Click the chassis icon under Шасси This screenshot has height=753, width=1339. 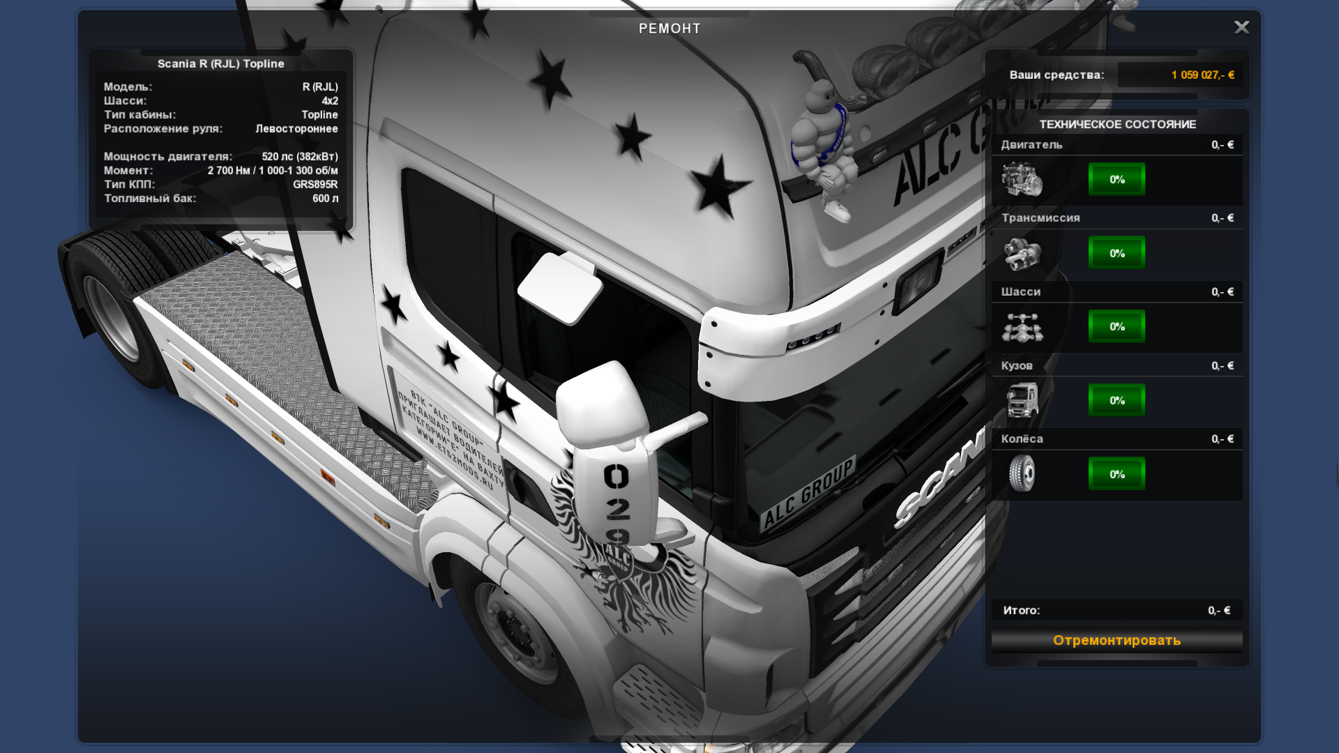(x=1022, y=327)
